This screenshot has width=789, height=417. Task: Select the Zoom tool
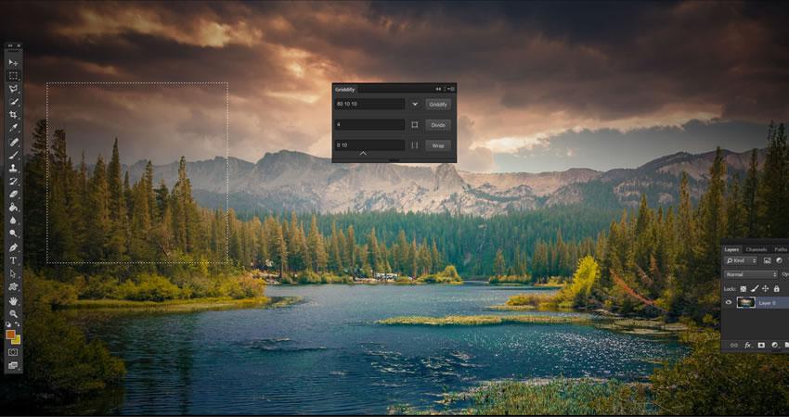(x=13, y=314)
